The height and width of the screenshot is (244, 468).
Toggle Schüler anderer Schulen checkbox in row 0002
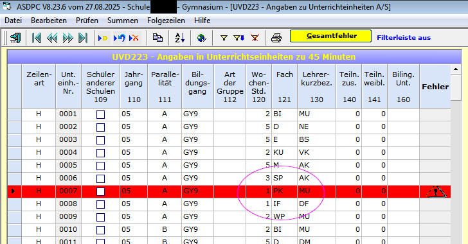[x=100, y=127]
